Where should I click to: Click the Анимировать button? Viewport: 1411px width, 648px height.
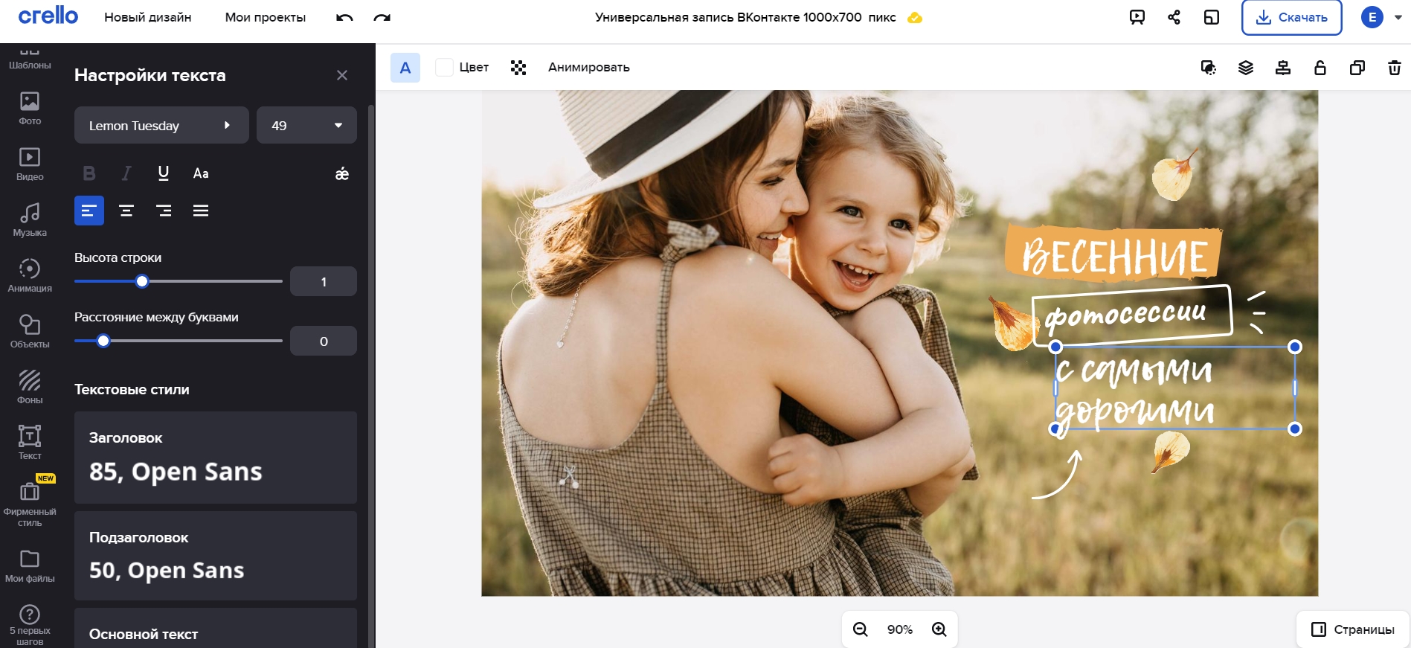tap(588, 67)
